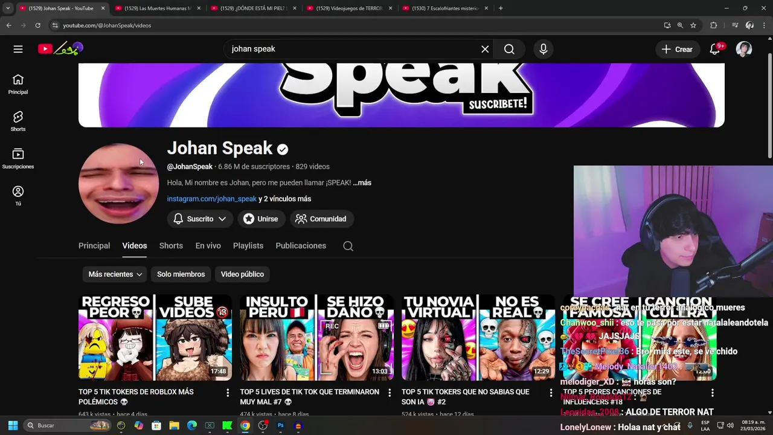Switch to the channel Shorts tab
Image resolution: width=773 pixels, height=435 pixels.
tap(171, 246)
